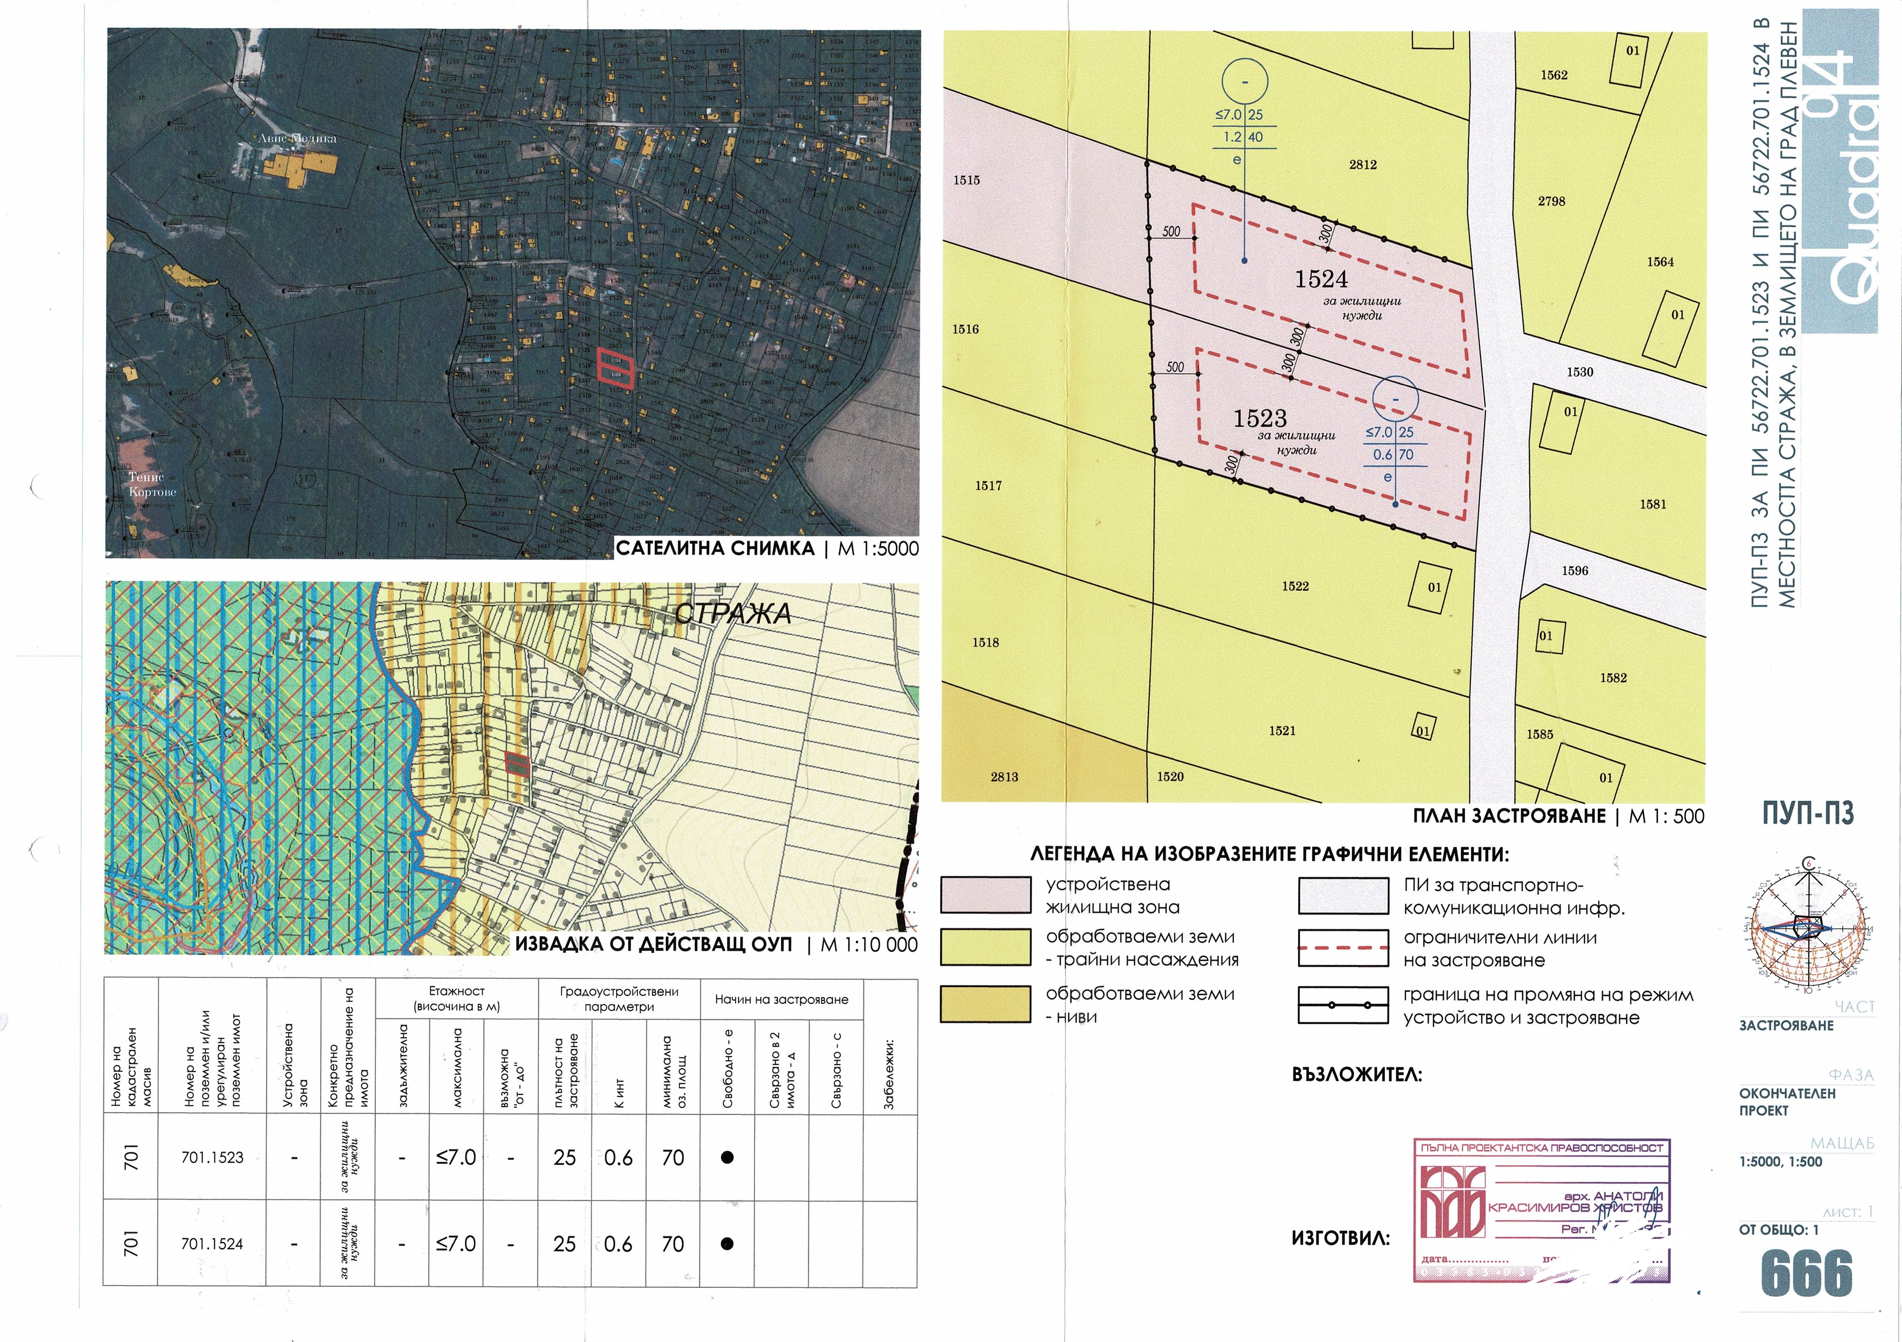
Task: Click parcel 1515 label
Action: [x=966, y=179]
